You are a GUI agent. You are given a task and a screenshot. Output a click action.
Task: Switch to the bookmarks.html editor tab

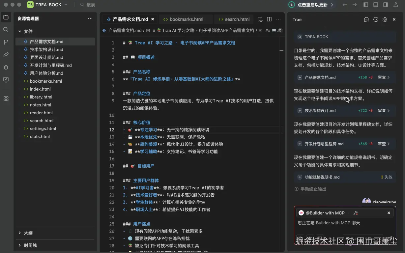pyautogui.click(x=186, y=19)
